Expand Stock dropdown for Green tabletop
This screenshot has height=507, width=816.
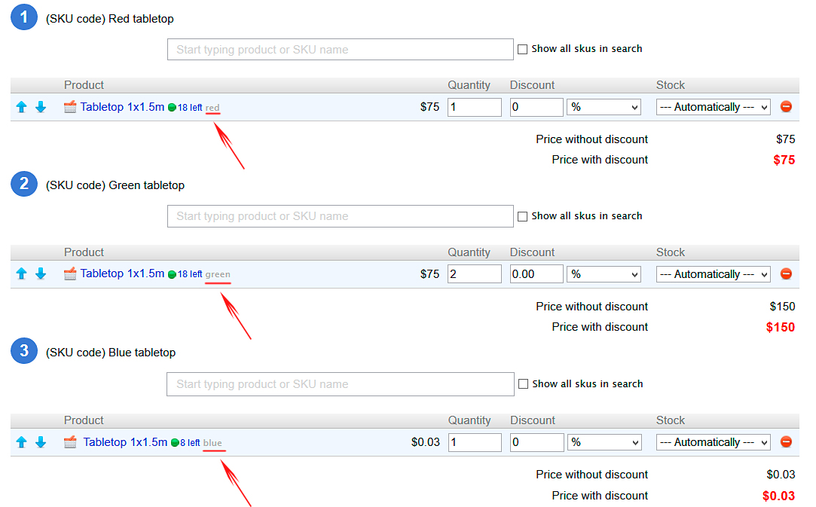click(x=713, y=274)
